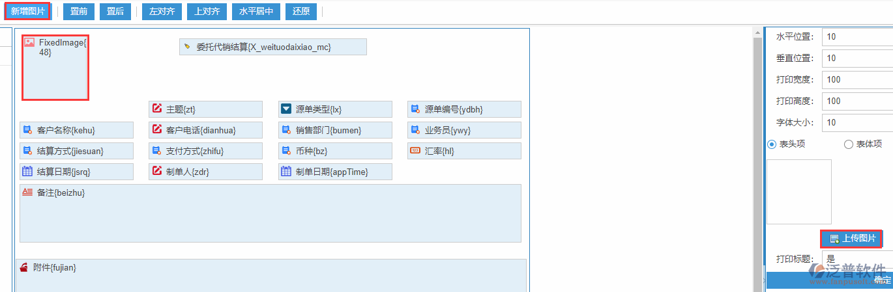Image resolution: width=893 pixels, height=292 pixels.
Task: Click the icon of 源单编号{ydbh}
Action: [415, 109]
